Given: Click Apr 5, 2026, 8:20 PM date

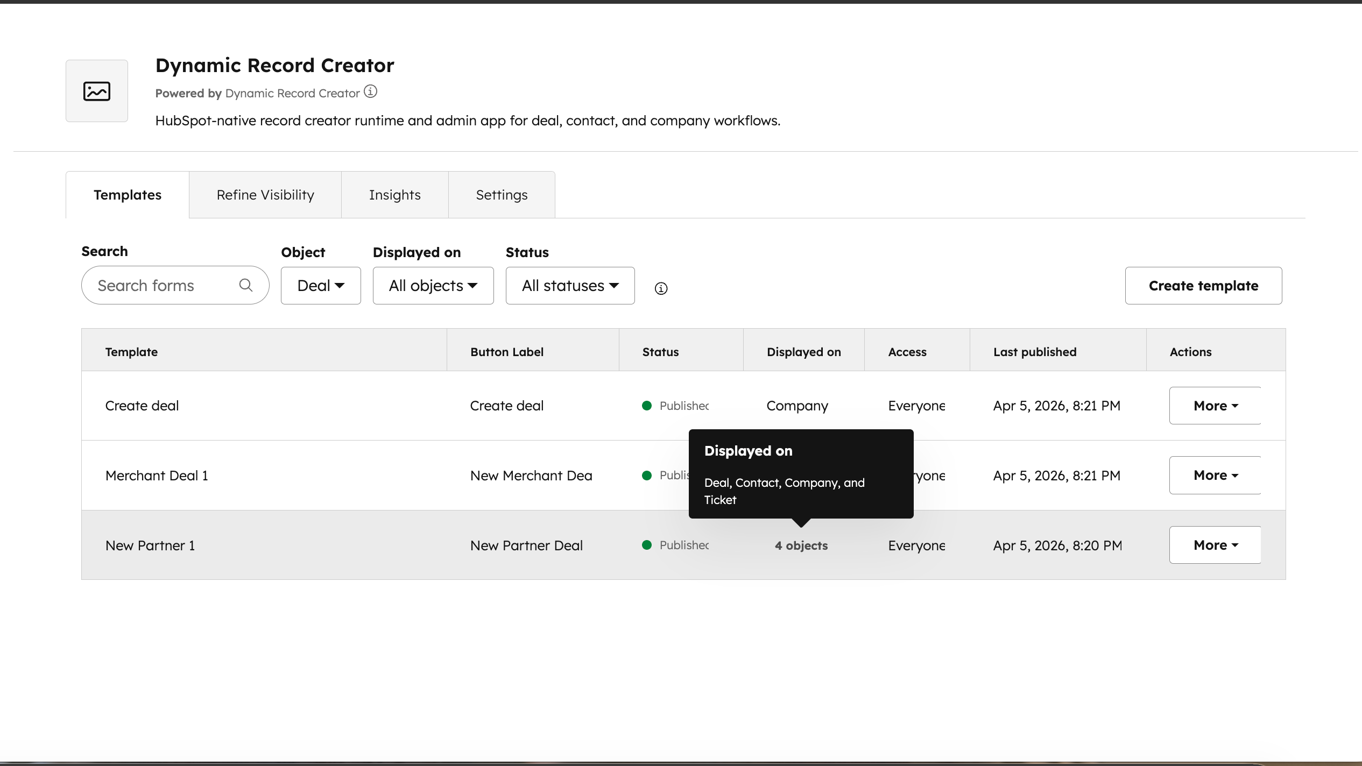Looking at the screenshot, I should point(1058,545).
